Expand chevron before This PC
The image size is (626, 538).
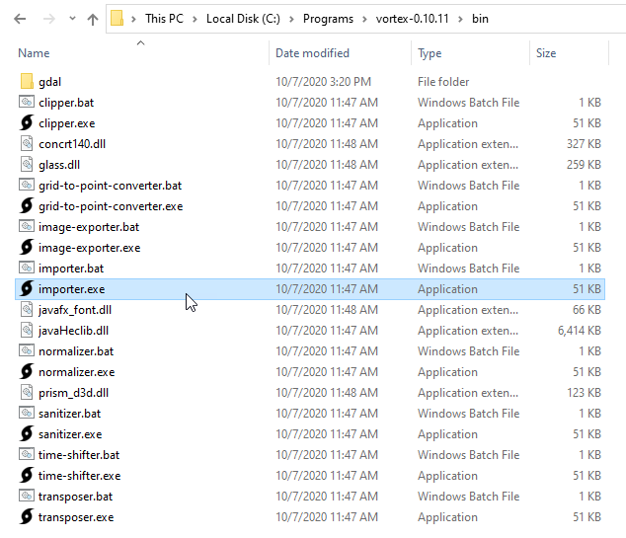(133, 19)
